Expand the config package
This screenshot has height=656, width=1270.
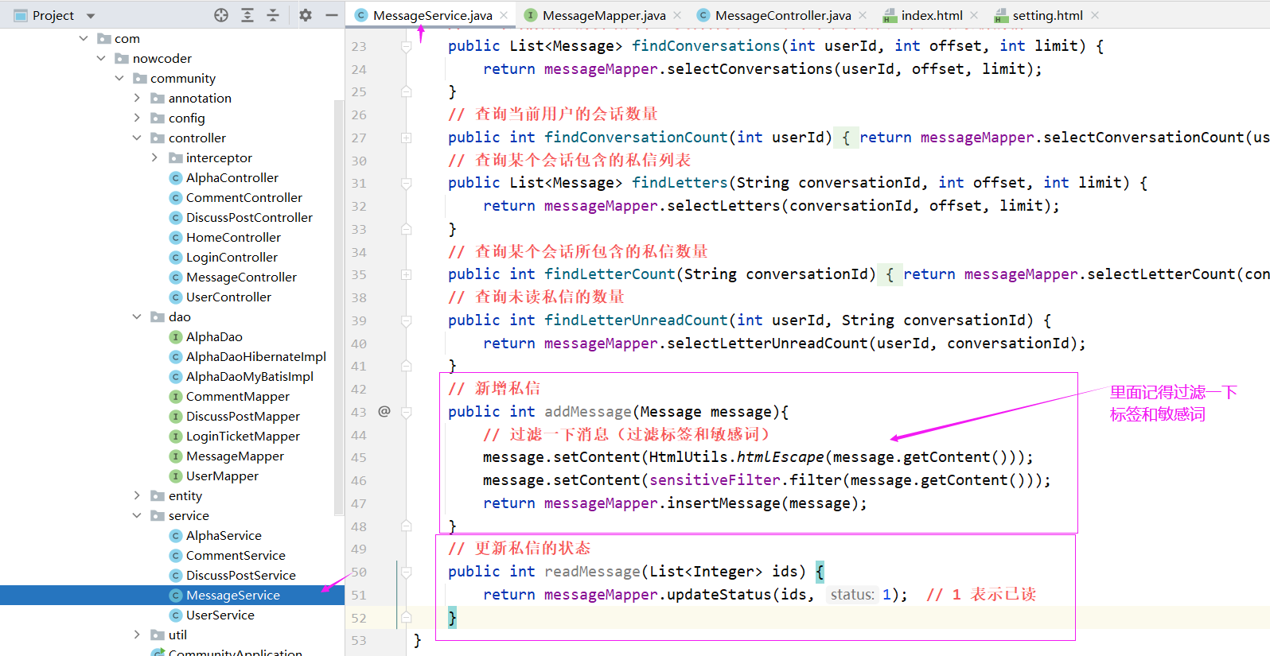137,118
